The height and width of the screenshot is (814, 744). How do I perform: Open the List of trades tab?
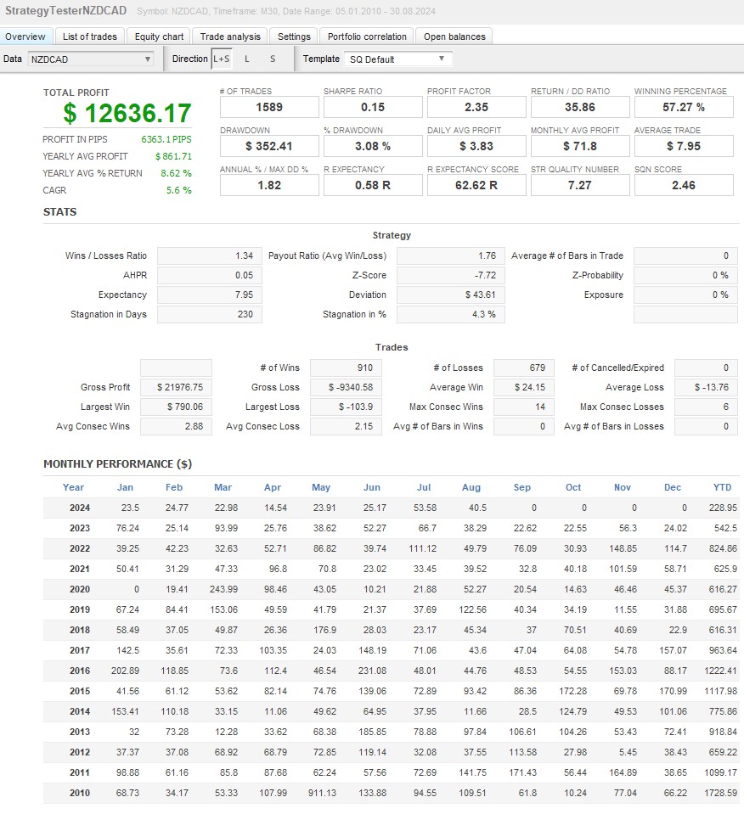click(90, 36)
